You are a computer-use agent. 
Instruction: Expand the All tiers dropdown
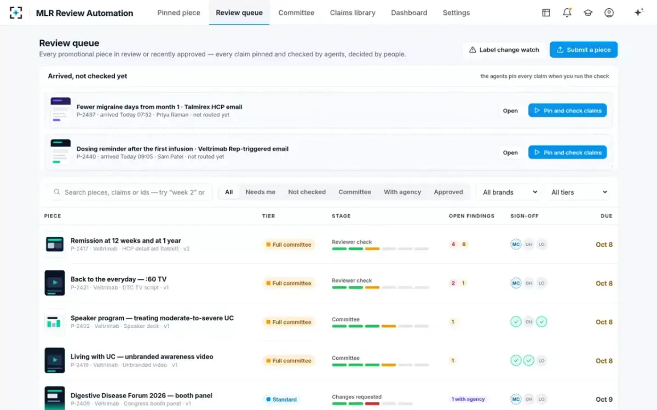(x=579, y=192)
